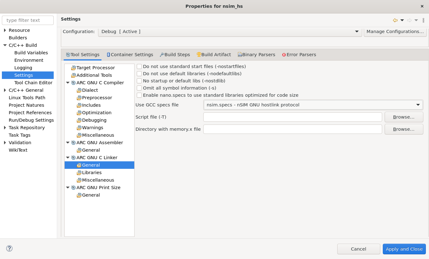Click the ARC GNU Print Size tool icon

[x=73, y=188]
